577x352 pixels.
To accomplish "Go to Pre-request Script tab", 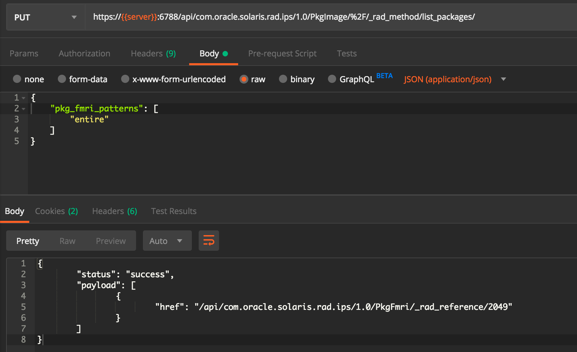I will point(282,53).
